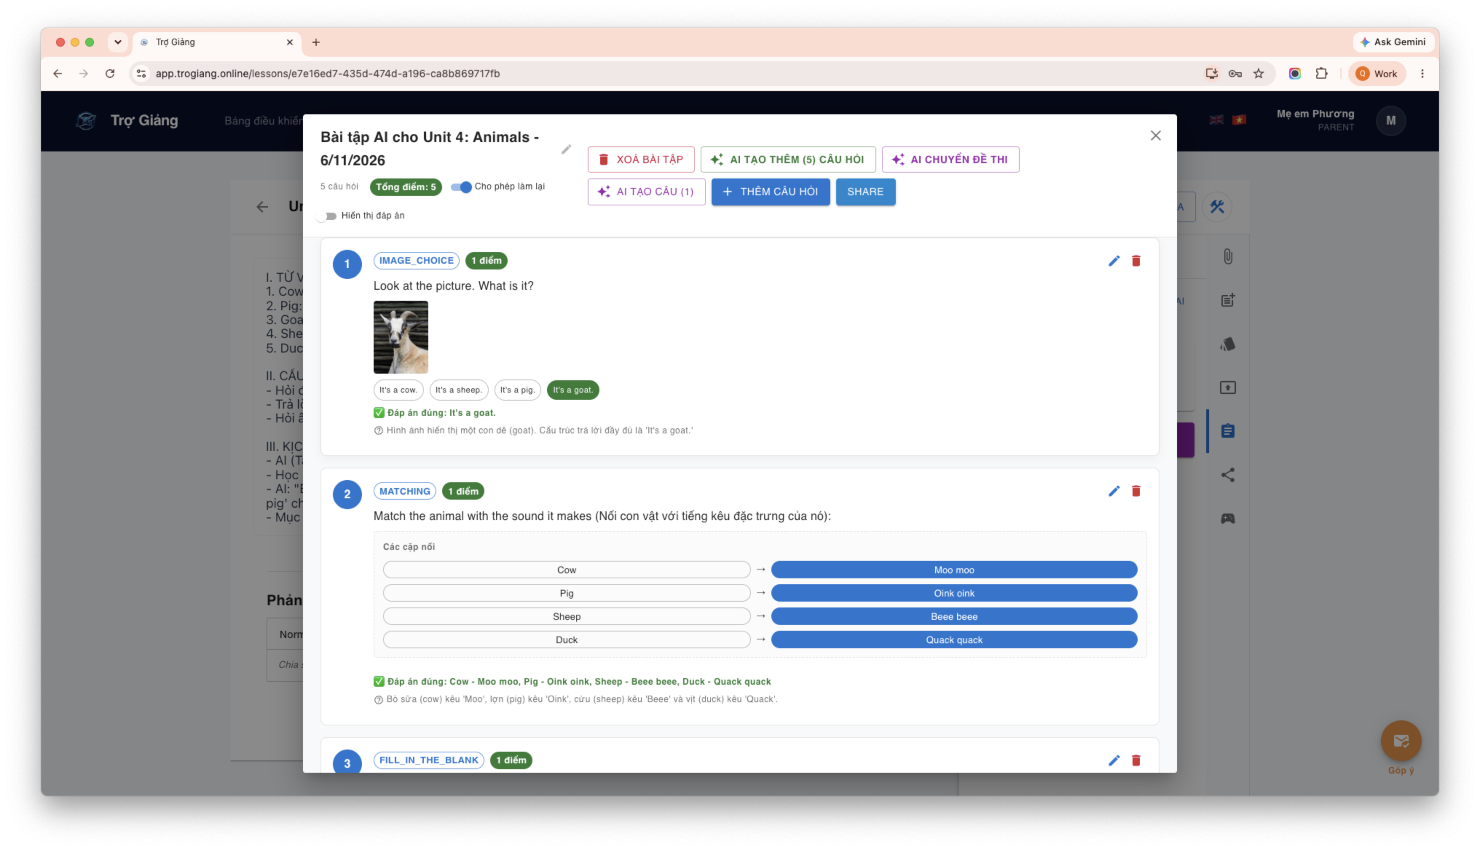Open 'Bảng điều khiển' navigation item
Screen dimensions: 1480x850
pyautogui.click(x=263, y=121)
